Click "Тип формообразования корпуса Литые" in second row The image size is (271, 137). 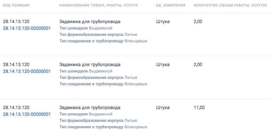98,78
